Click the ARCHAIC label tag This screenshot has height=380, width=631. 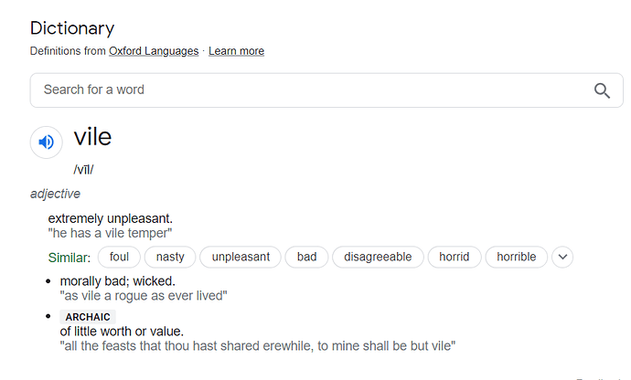click(88, 317)
